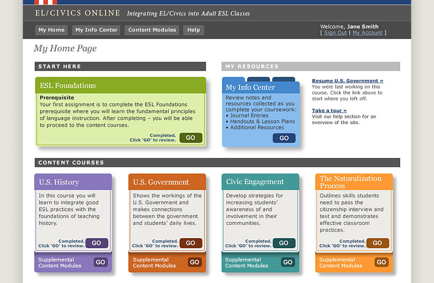The image size is (434, 283).
Task: Open the My Account link
Action: coord(367,33)
